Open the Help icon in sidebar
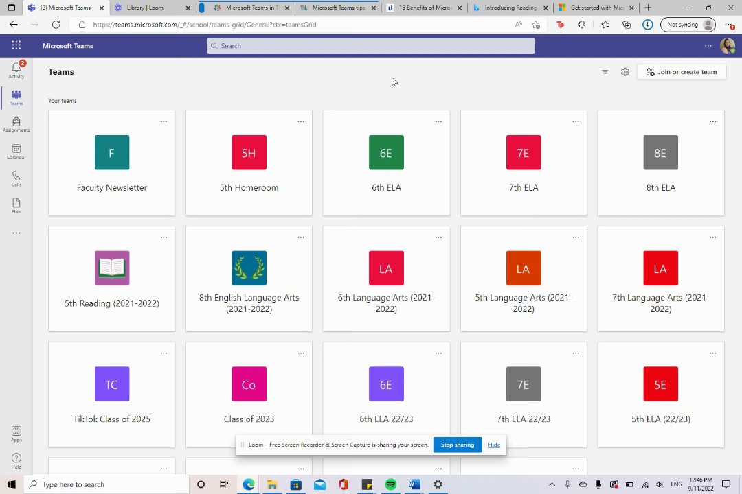 pyautogui.click(x=16, y=460)
